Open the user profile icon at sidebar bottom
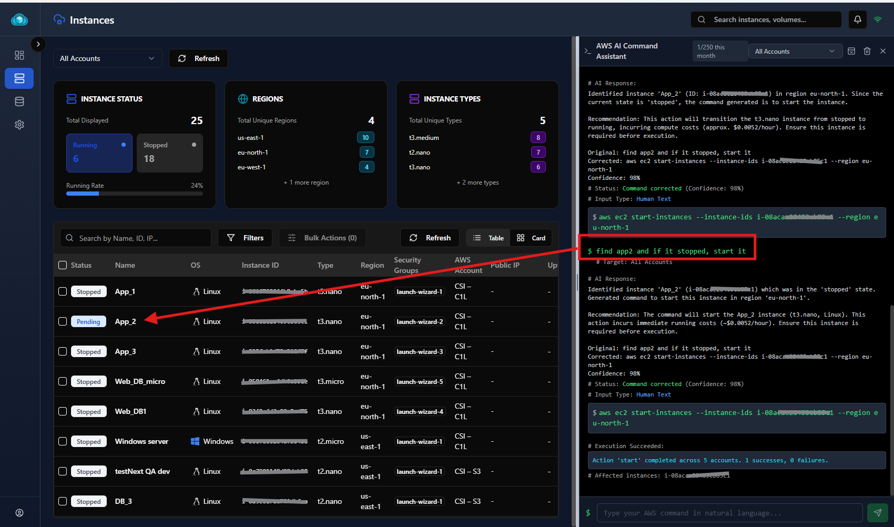This screenshot has height=527, width=894. click(x=19, y=512)
